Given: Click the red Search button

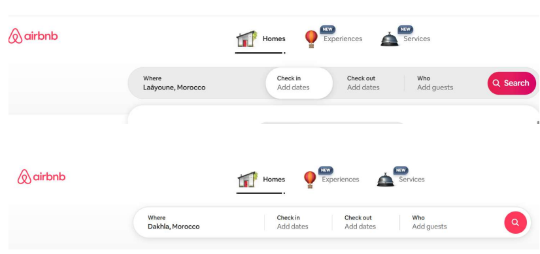Looking at the screenshot, I should click(x=511, y=83).
